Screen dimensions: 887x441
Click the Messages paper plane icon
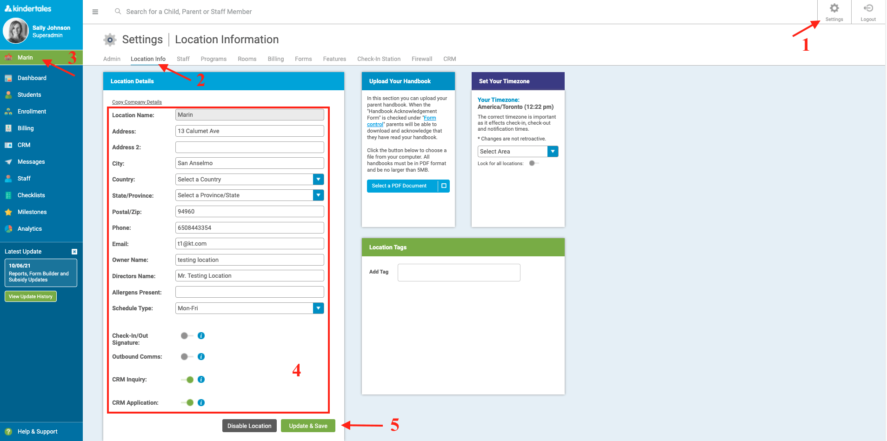[x=8, y=162]
